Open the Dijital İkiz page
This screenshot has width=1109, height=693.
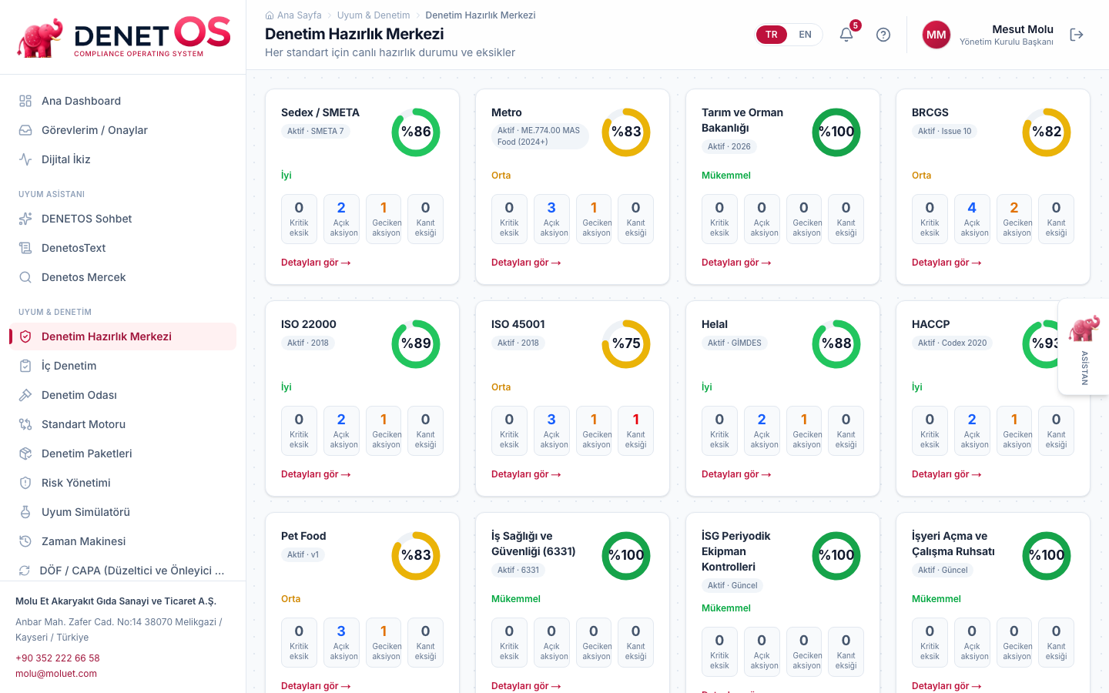tap(123, 159)
